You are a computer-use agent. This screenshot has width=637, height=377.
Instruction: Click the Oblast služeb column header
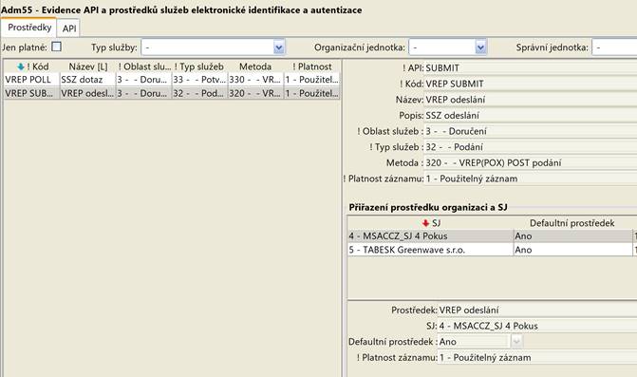coord(143,66)
